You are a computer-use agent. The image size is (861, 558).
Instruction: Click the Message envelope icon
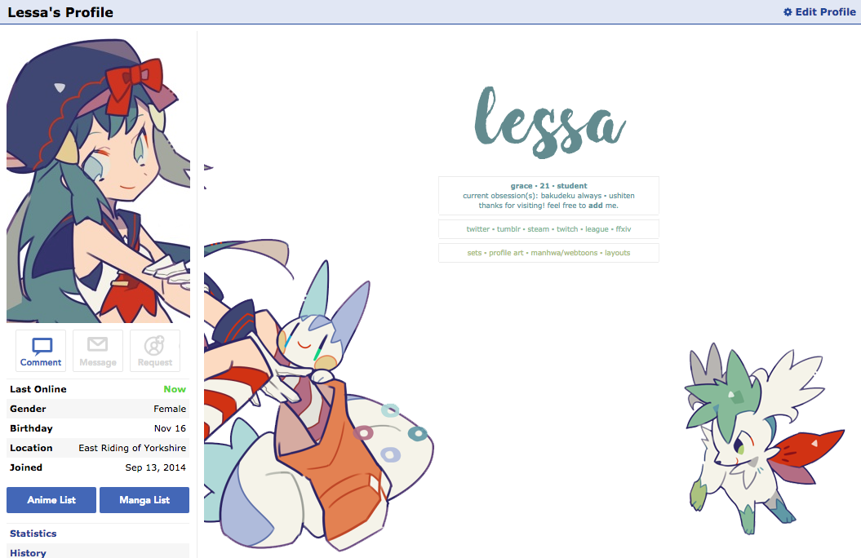coord(98,344)
